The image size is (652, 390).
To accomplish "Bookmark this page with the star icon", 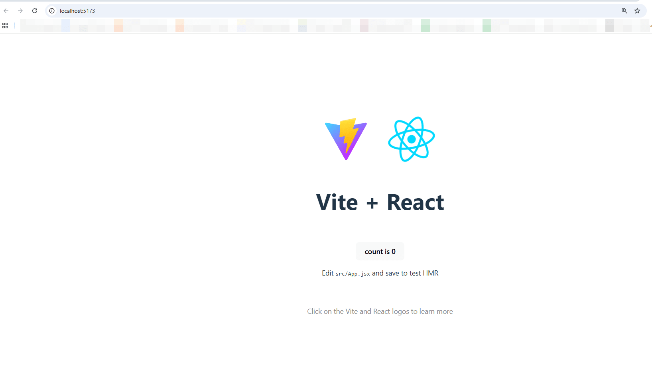I will pos(637,11).
